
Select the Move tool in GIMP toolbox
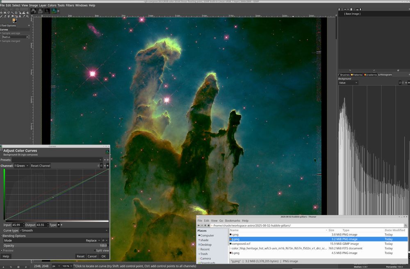point(1,13)
